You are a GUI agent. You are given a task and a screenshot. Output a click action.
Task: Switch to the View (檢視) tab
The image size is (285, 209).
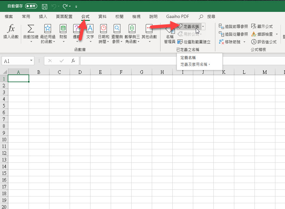136,17
